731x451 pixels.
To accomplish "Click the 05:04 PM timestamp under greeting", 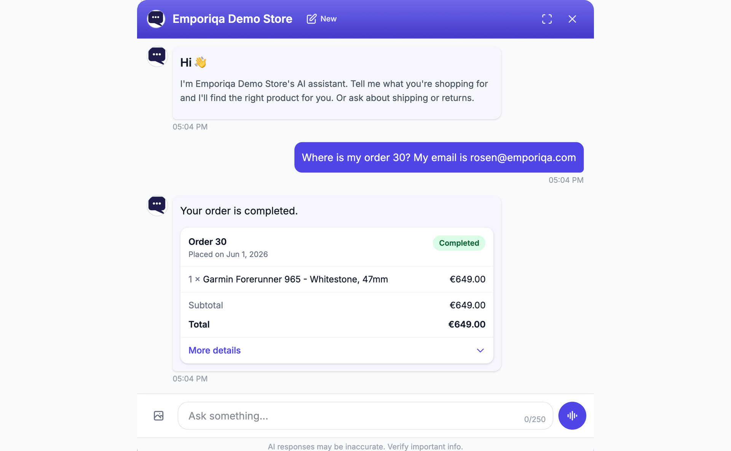I will [190, 127].
